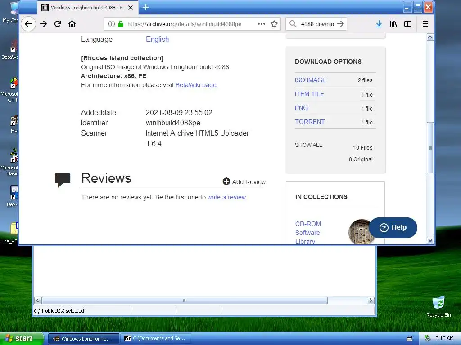
Task: Bookmark this page with the star
Action: (274, 24)
